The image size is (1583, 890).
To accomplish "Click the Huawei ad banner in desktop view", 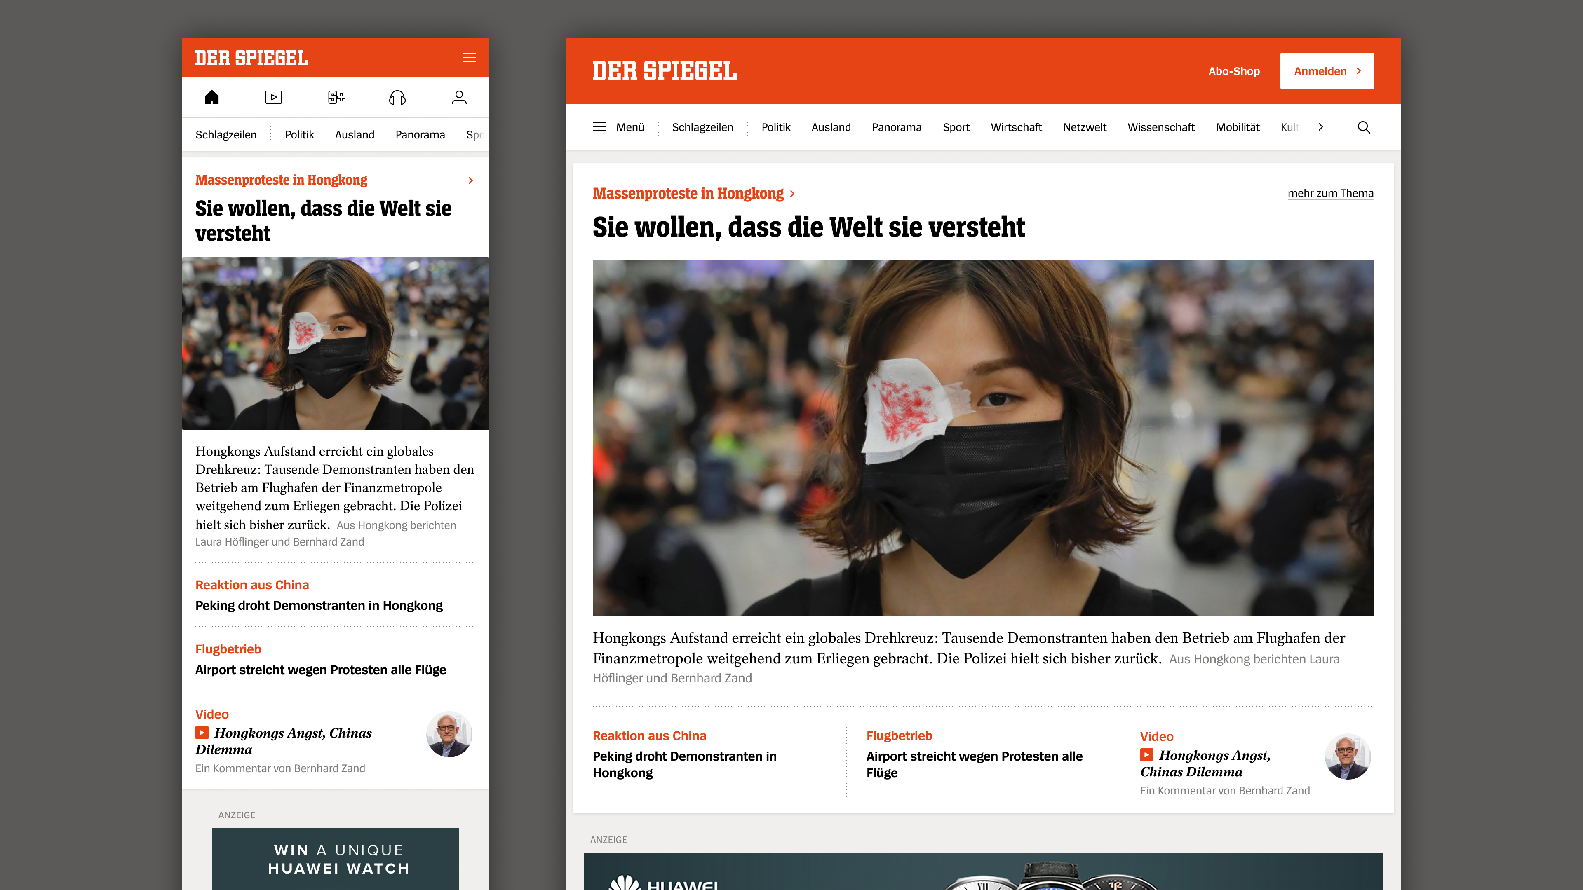I will (x=983, y=871).
